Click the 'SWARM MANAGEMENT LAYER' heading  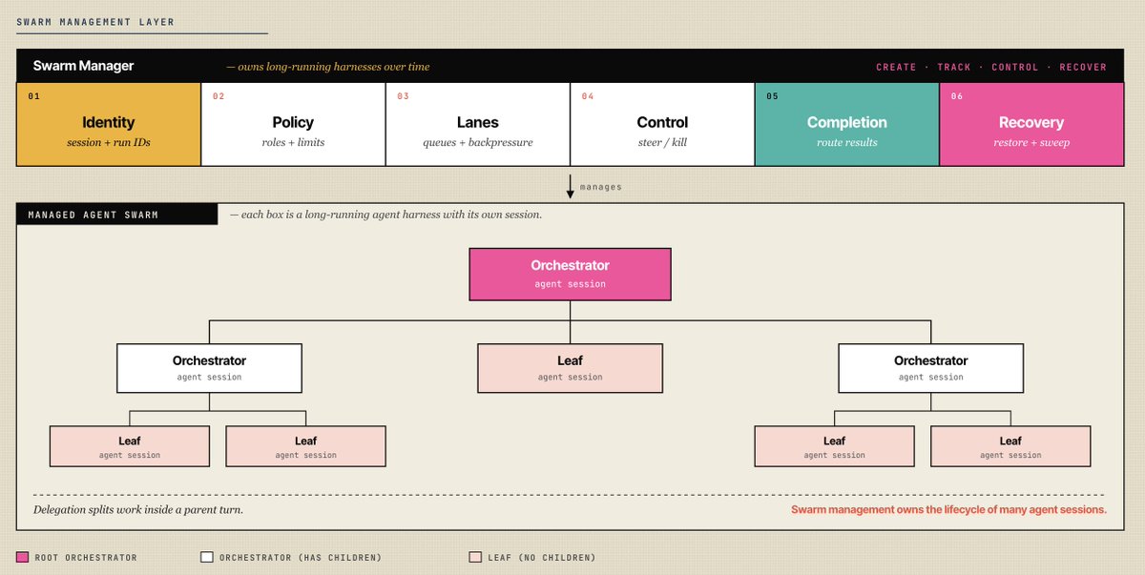(x=95, y=21)
